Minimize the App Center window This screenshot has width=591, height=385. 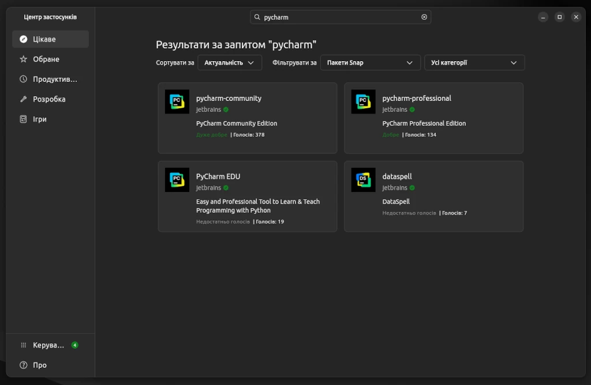(543, 17)
